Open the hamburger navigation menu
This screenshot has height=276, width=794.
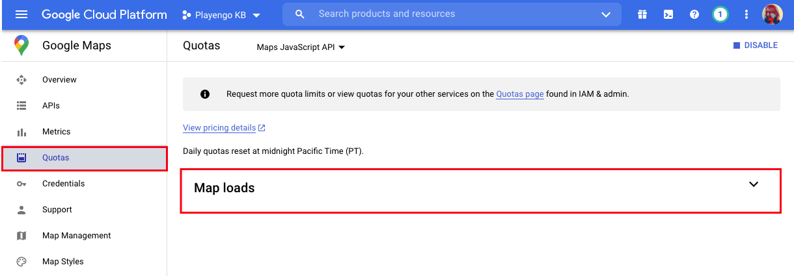click(21, 14)
